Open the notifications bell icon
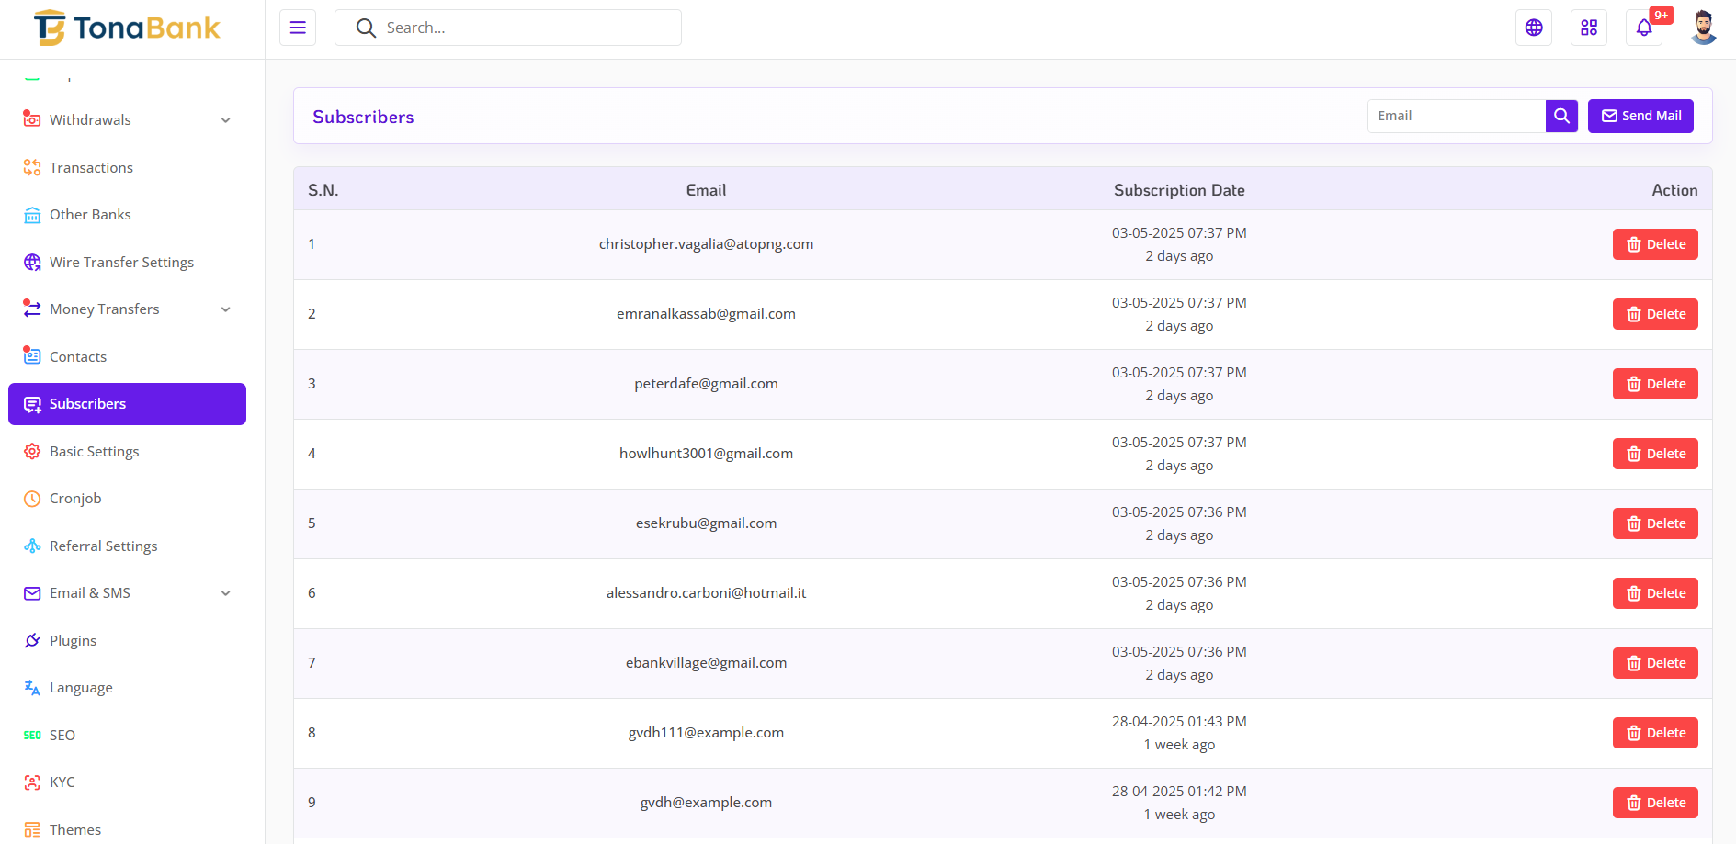 (1643, 28)
